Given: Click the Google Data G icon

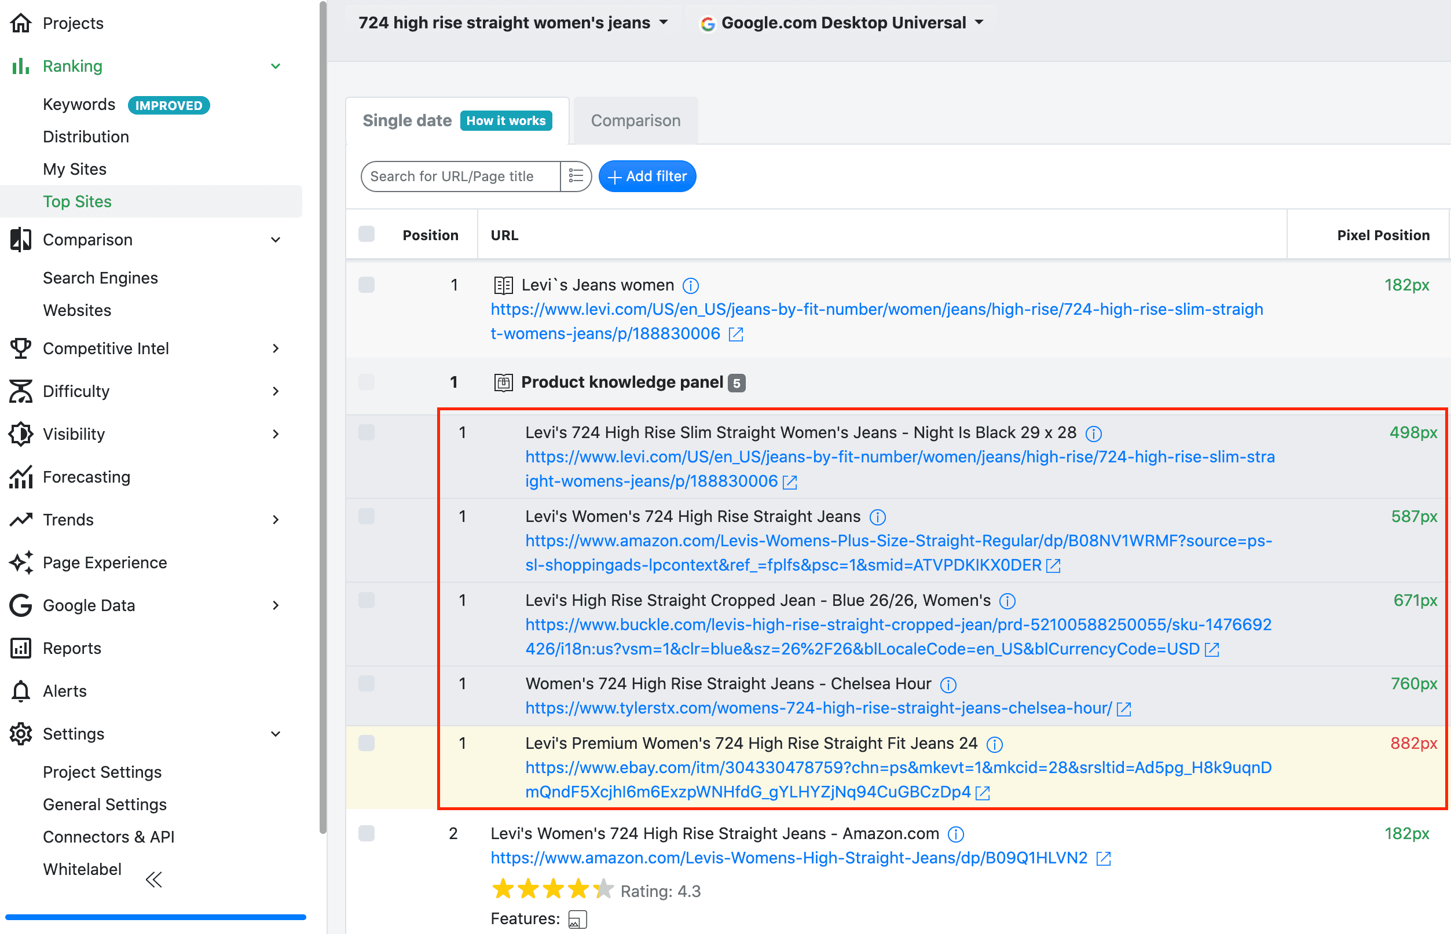Looking at the screenshot, I should pos(21,605).
